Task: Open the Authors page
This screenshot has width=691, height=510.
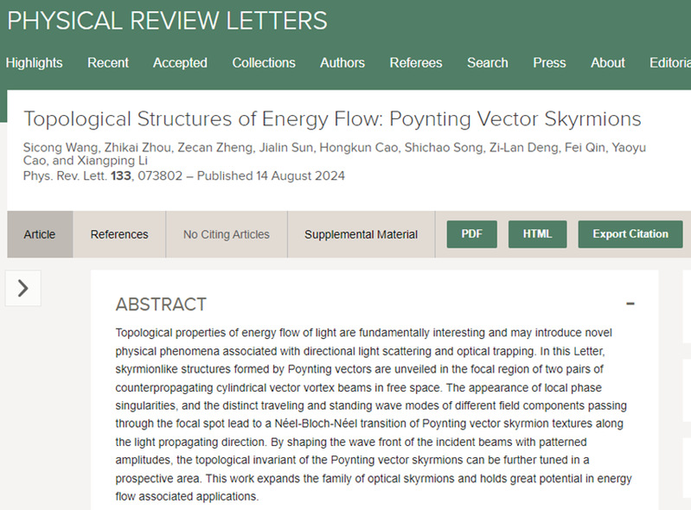Action: pyautogui.click(x=342, y=63)
